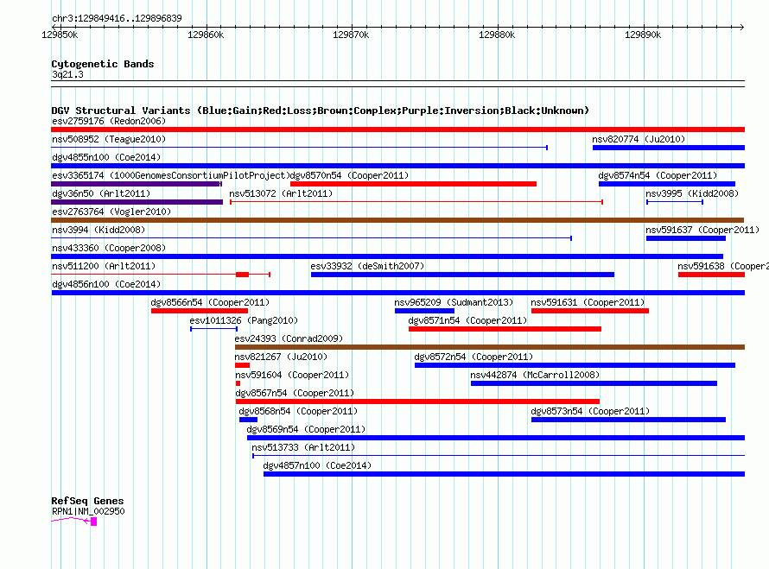Click the 129870k ruler label
This screenshot has height=569, width=769.
[x=351, y=35]
